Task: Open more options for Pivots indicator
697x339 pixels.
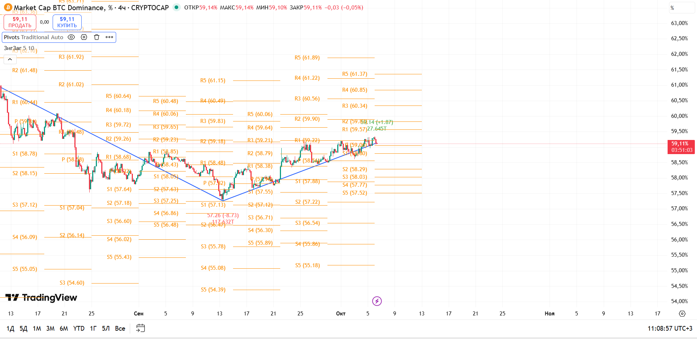Action: point(109,37)
